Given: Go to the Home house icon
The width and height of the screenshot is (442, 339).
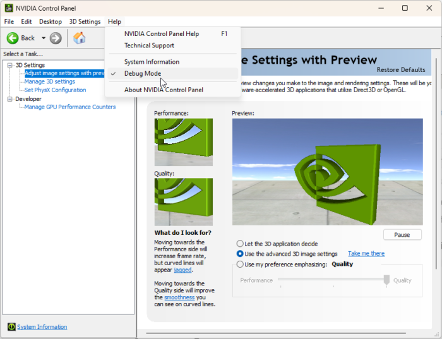Looking at the screenshot, I should click(79, 38).
